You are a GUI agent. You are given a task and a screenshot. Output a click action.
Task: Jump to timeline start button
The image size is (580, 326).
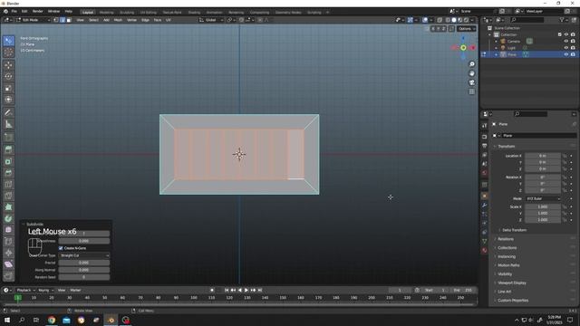point(227,290)
